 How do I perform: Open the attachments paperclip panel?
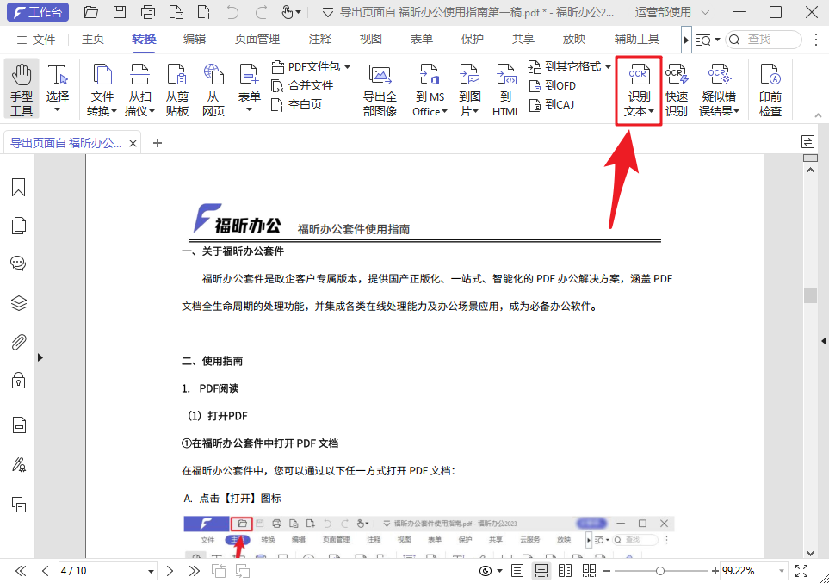(18, 342)
